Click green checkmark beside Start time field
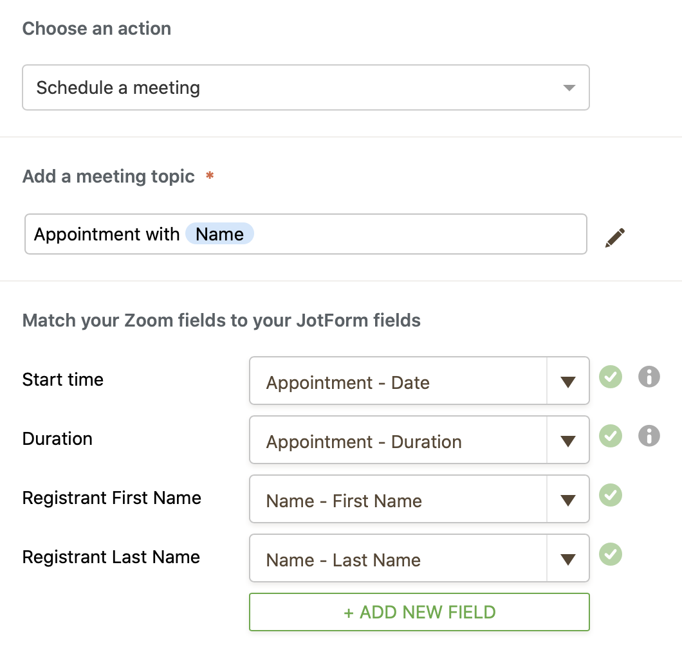The image size is (682, 648). (611, 376)
